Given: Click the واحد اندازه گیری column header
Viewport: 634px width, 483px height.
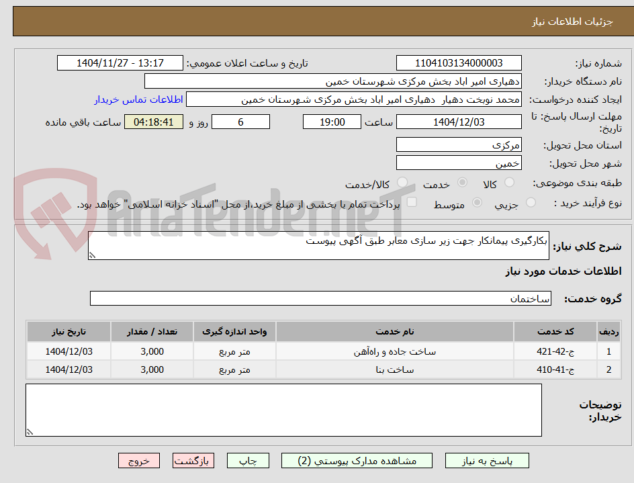Looking at the screenshot, I should [234, 332].
